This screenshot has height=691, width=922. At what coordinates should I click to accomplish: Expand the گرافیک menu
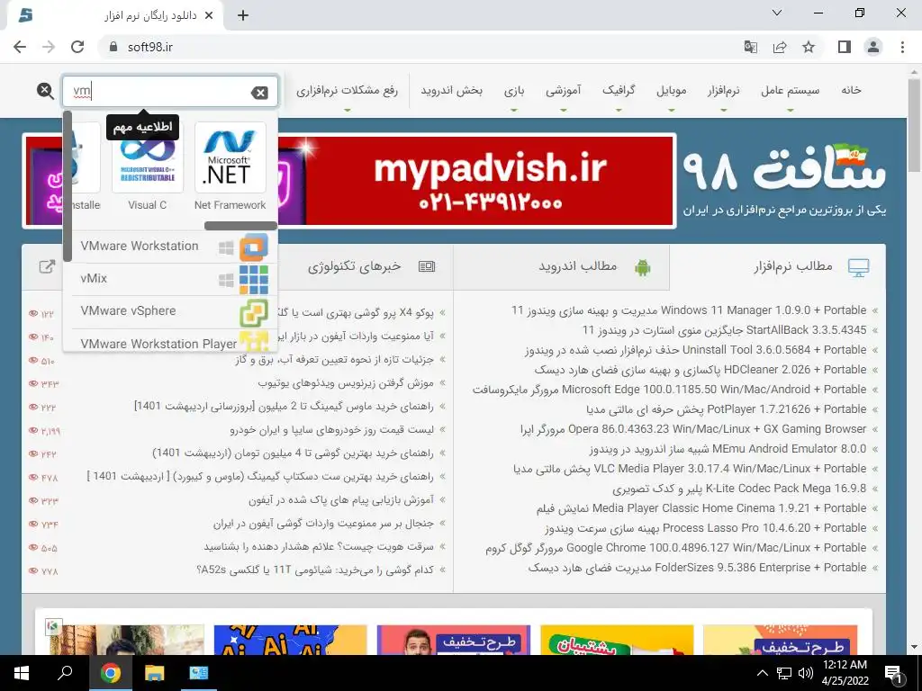[619, 90]
